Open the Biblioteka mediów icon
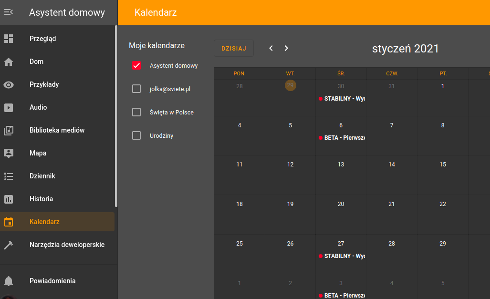 pos(9,130)
